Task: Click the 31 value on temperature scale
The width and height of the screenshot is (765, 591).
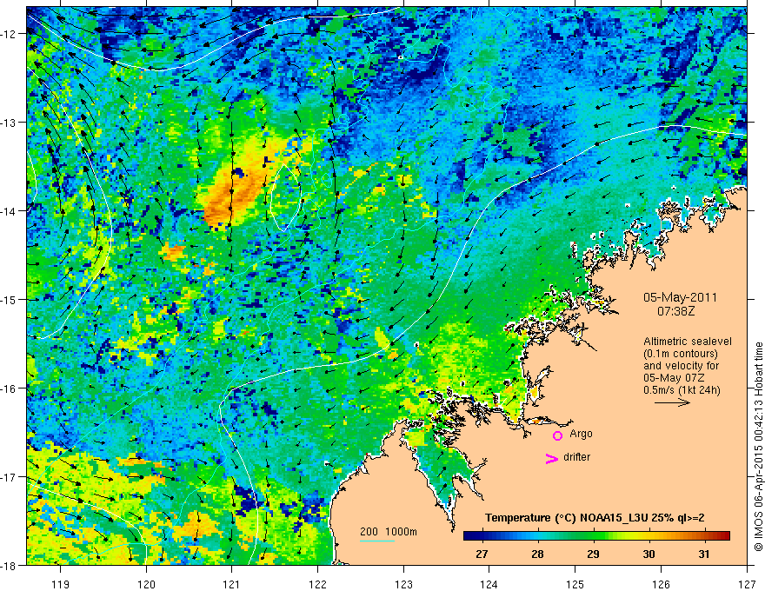Action: (703, 554)
